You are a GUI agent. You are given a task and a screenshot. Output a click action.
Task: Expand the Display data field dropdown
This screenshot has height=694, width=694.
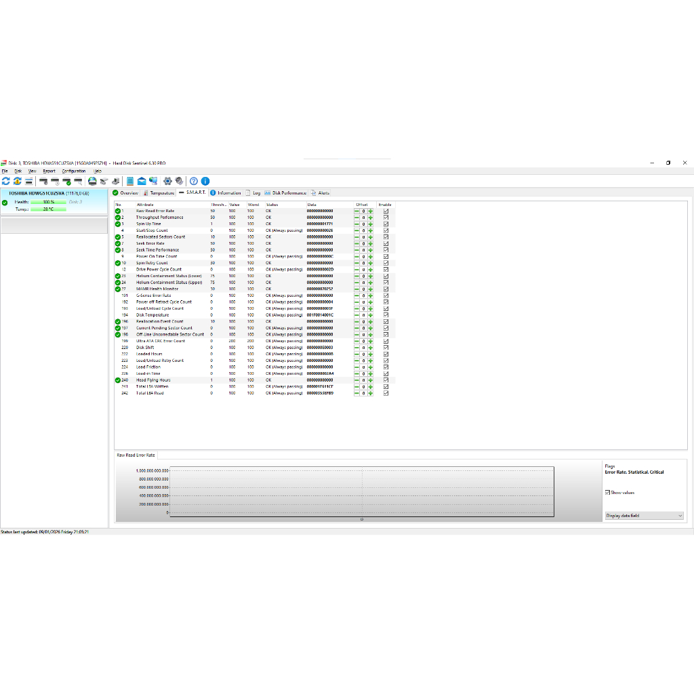point(644,516)
